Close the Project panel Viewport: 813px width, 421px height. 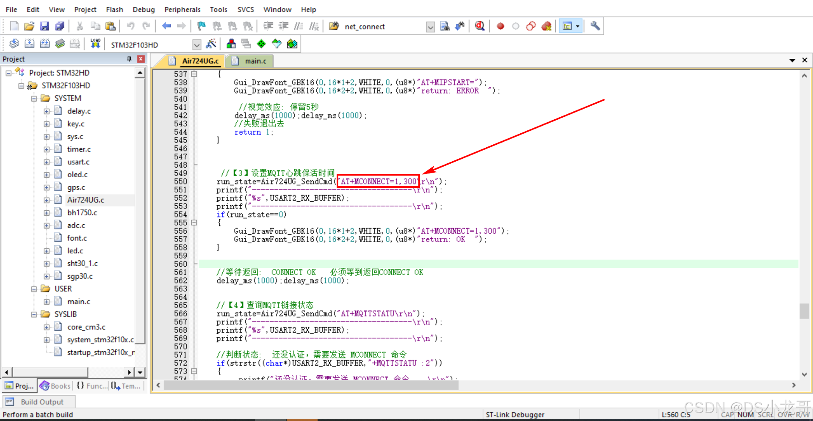(141, 59)
